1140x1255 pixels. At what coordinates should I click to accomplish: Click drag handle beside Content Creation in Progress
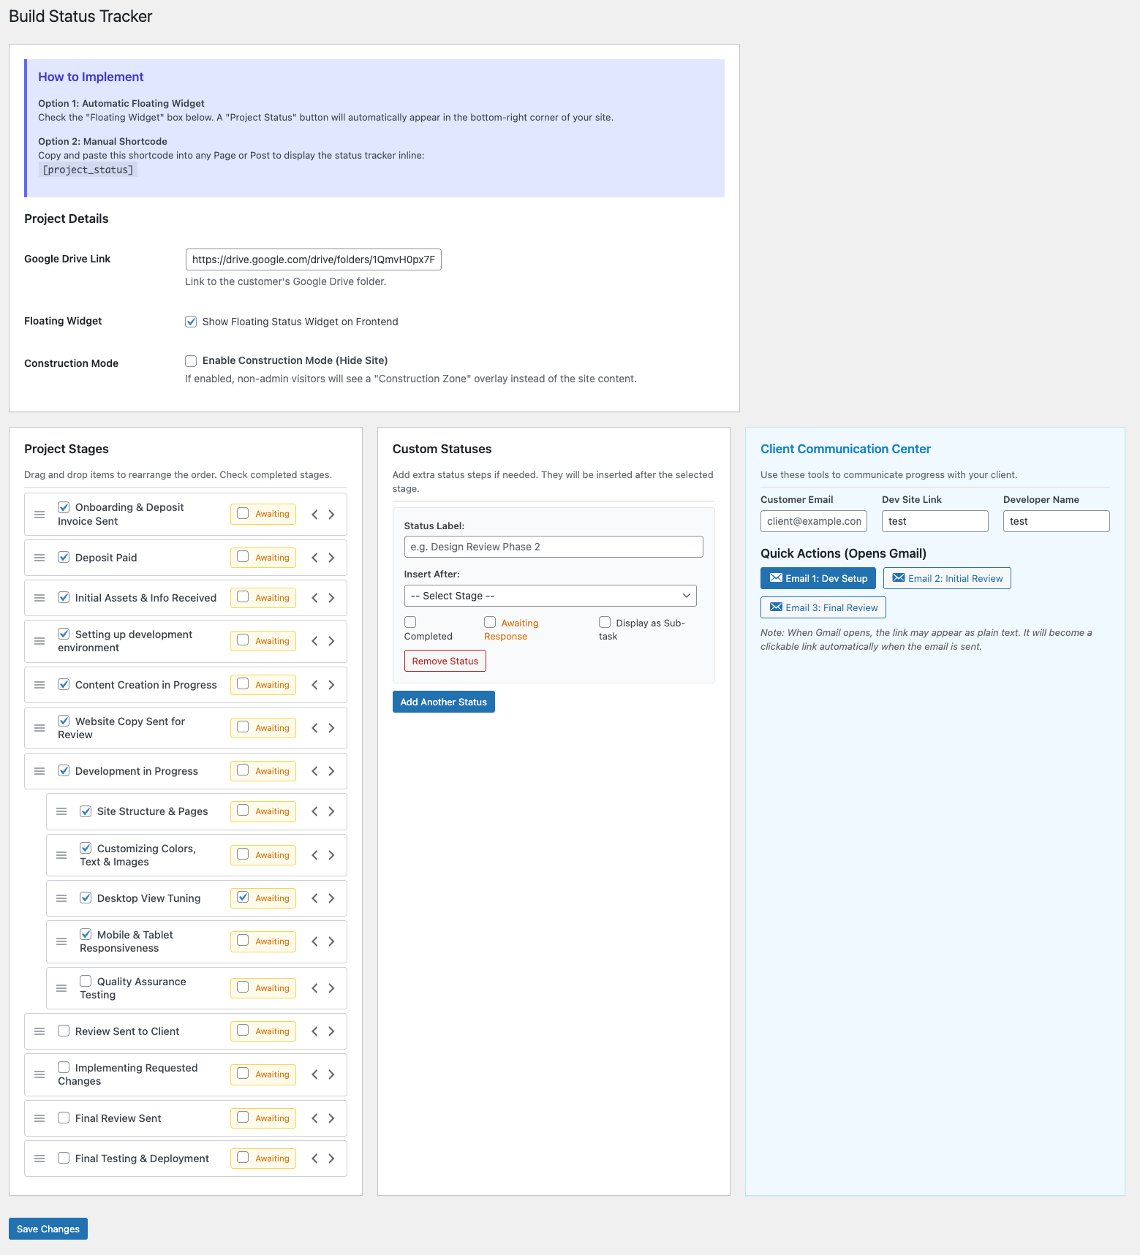point(39,685)
